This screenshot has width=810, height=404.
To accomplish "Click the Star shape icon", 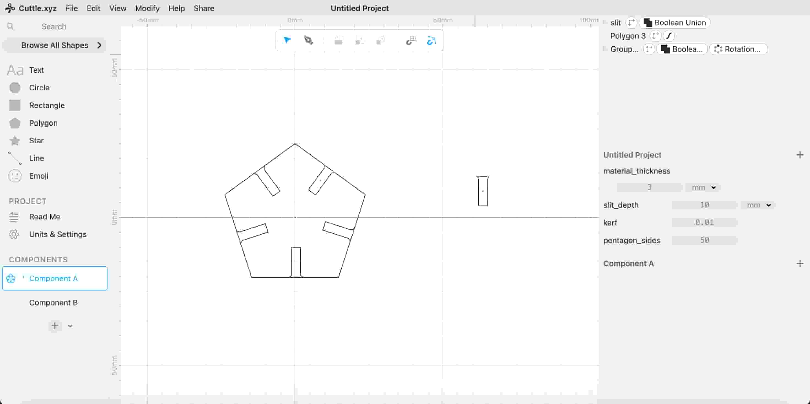I will tap(15, 141).
